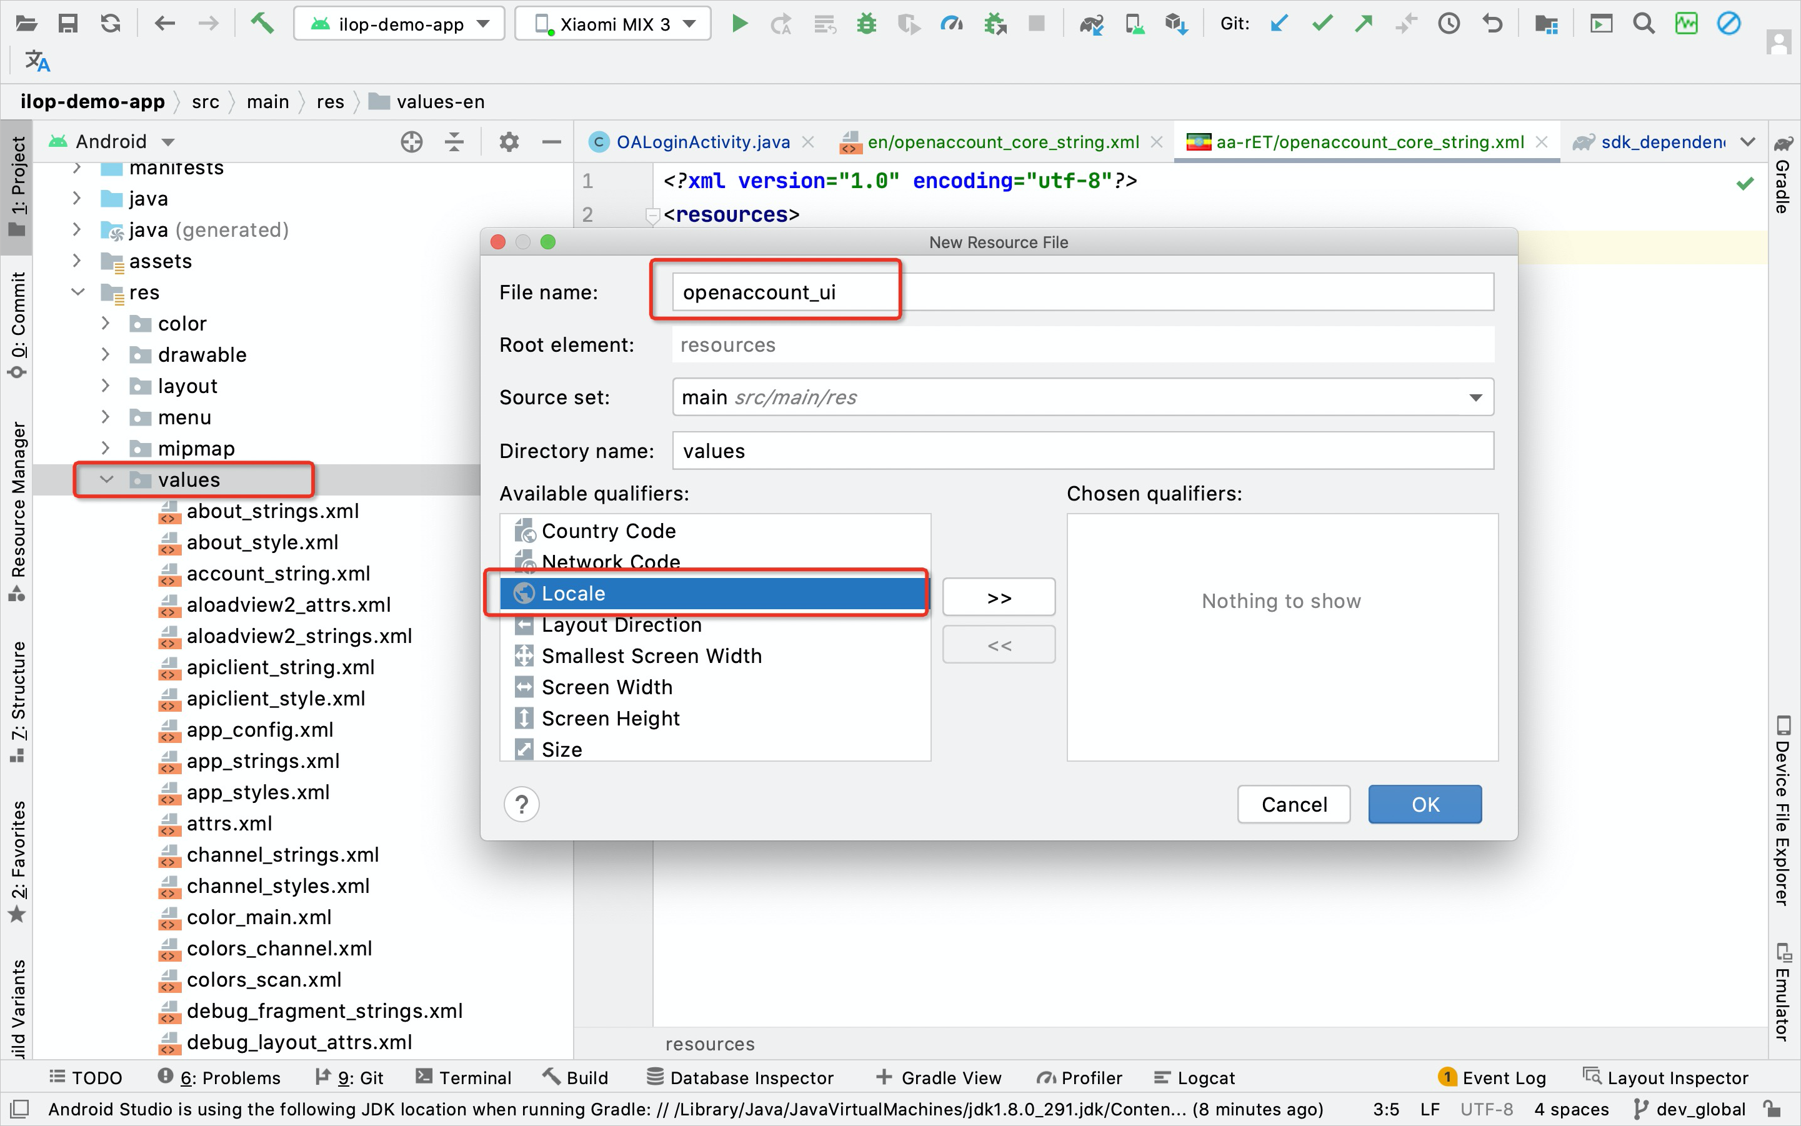Remove qualifier with << button

pyautogui.click(x=999, y=645)
